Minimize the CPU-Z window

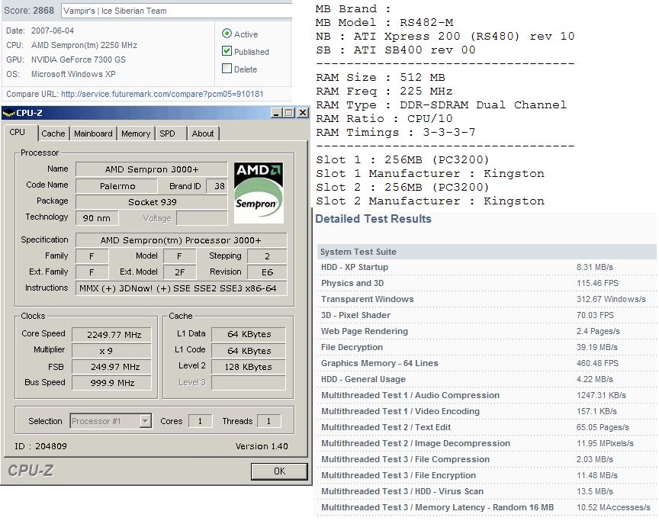tap(276, 113)
